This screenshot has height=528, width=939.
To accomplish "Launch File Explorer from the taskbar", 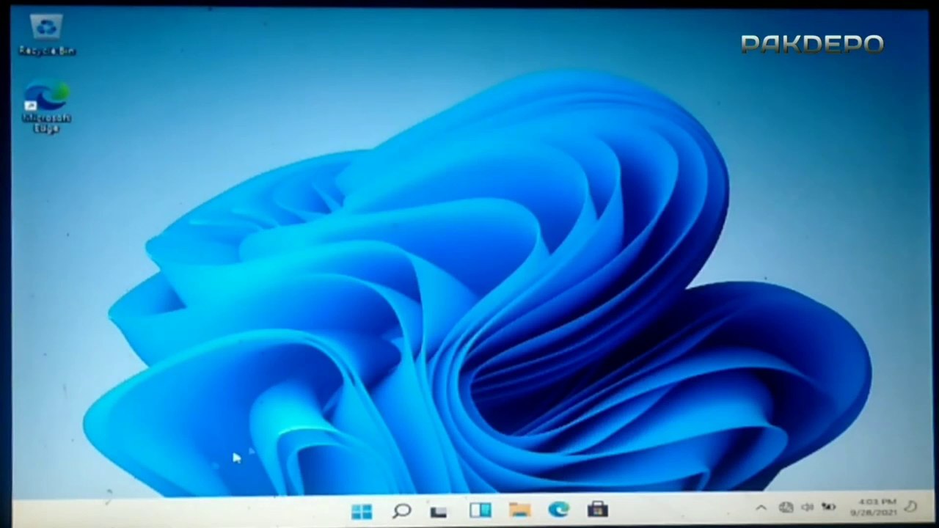I will pos(519,510).
